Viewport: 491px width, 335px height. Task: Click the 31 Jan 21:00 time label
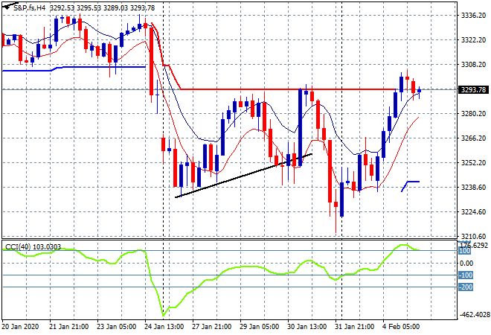pyautogui.click(x=354, y=327)
